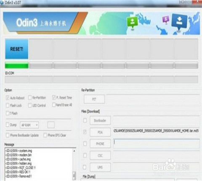Click the Message log scrollbar up arrow
The width and height of the screenshot is (202, 181).
click(74, 151)
